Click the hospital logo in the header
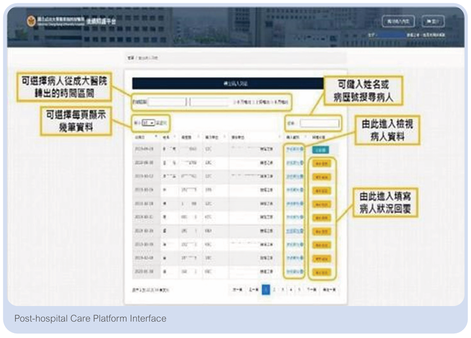Screen dimensions: 471x338 [x=31, y=21]
